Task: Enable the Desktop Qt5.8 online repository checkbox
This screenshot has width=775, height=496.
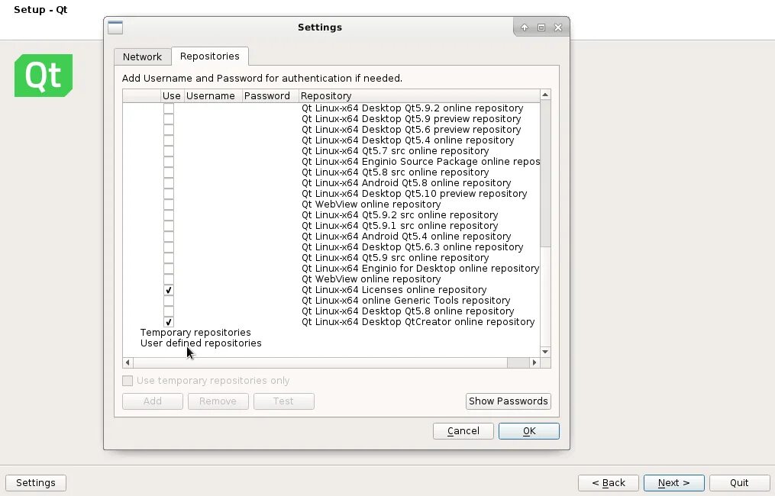Action: [x=169, y=311]
